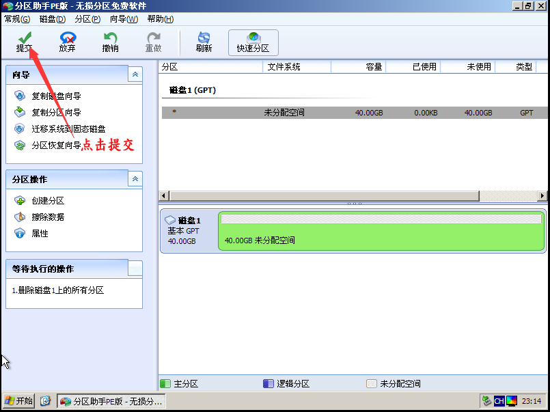
Task: Click the display monitor tray icon
Action: pos(512,401)
